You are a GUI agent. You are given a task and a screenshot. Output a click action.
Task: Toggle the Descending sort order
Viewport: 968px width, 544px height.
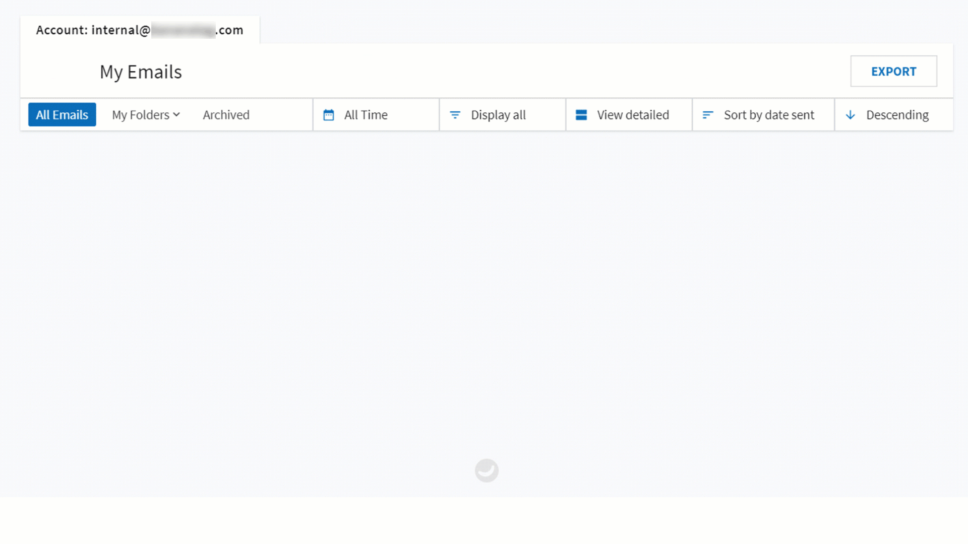pos(894,115)
